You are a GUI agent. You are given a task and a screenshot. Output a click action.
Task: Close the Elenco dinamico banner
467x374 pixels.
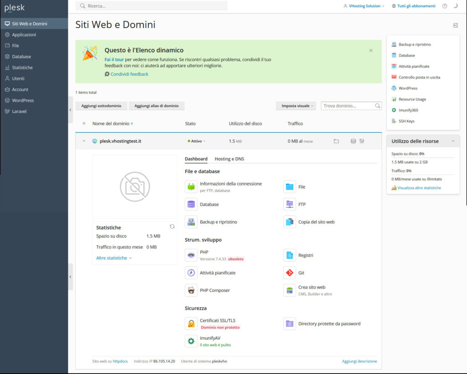tap(371, 50)
